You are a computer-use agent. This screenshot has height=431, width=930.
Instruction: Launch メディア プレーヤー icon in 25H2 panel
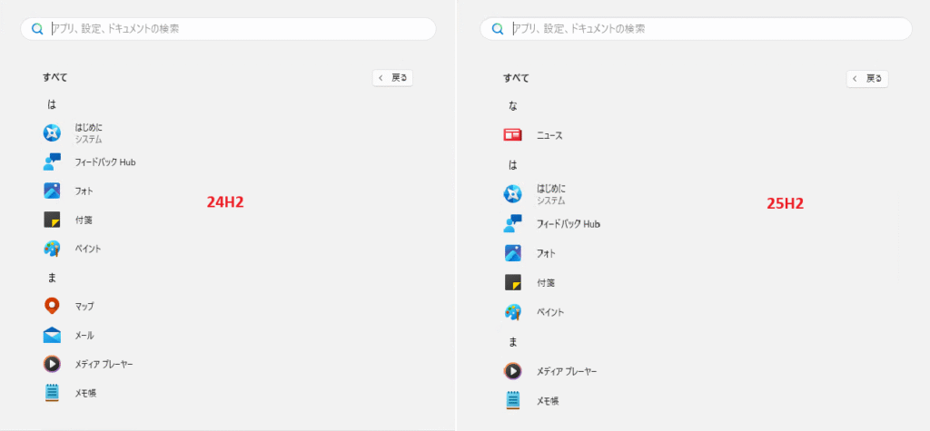point(512,371)
